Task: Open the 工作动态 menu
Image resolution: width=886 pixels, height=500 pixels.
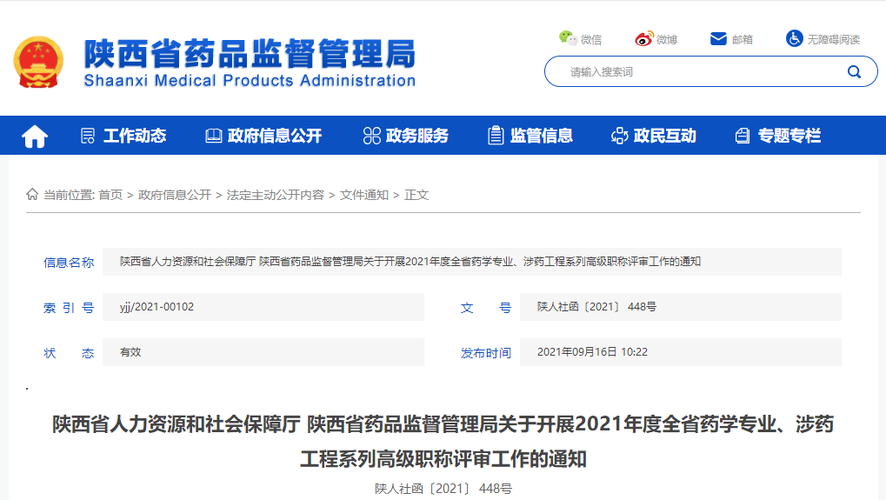Action: pos(123,136)
